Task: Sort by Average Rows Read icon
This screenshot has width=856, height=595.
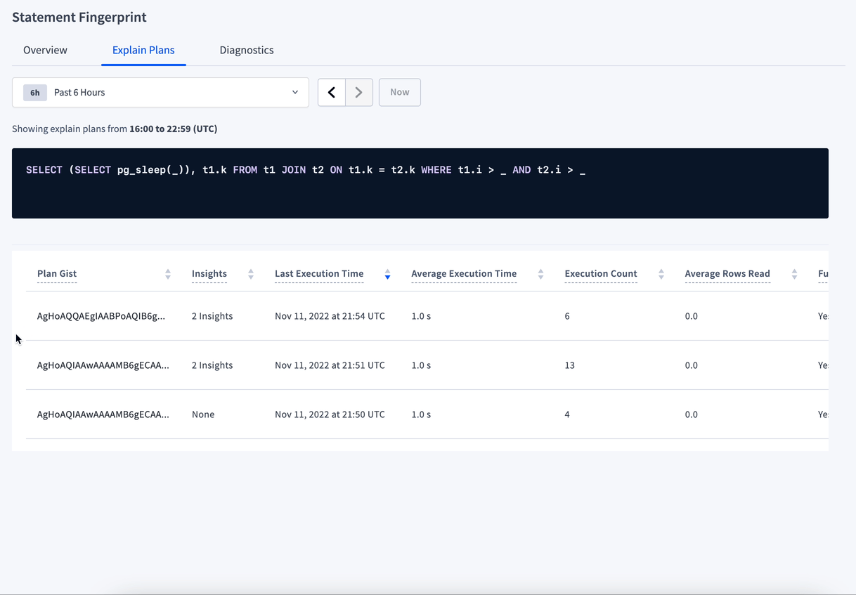Action: pyautogui.click(x=794, y=274)
